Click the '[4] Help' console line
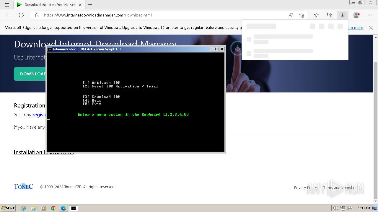The width and height of the screenshot is (378, 212). tap(92, 100)
